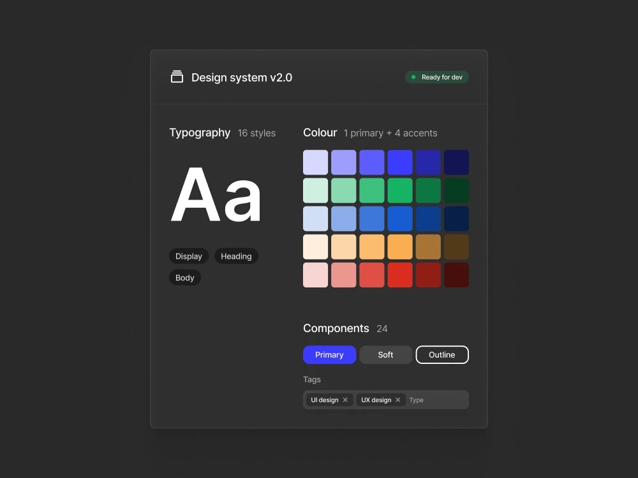Pick the darkest navy swatch in the purple row
Viewport: 638px width, 478px height.
(457, 162)
